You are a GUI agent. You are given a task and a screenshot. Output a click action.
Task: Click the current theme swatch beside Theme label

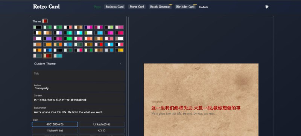click(x=45, y=21)
